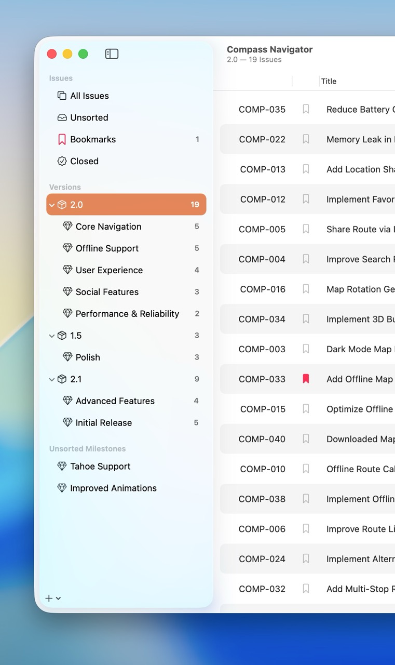The height and width of the screenshot is (665, 395).
Task: Click Social Features milestone diamond icon
Action: coord(67,292)
